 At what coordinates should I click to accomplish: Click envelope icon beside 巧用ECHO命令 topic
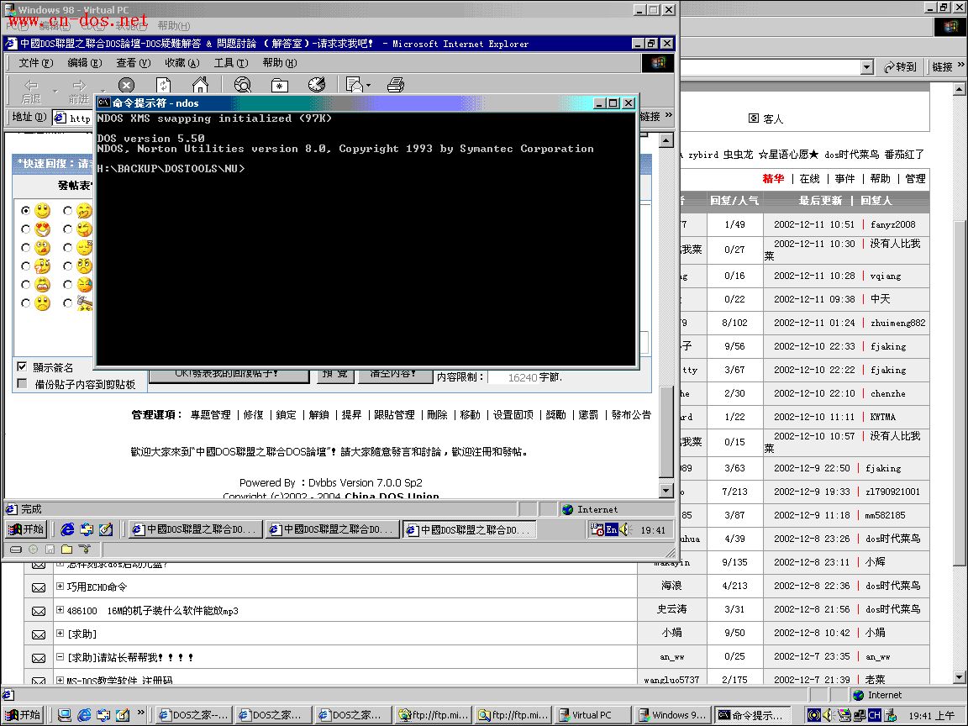pos(39,587)
